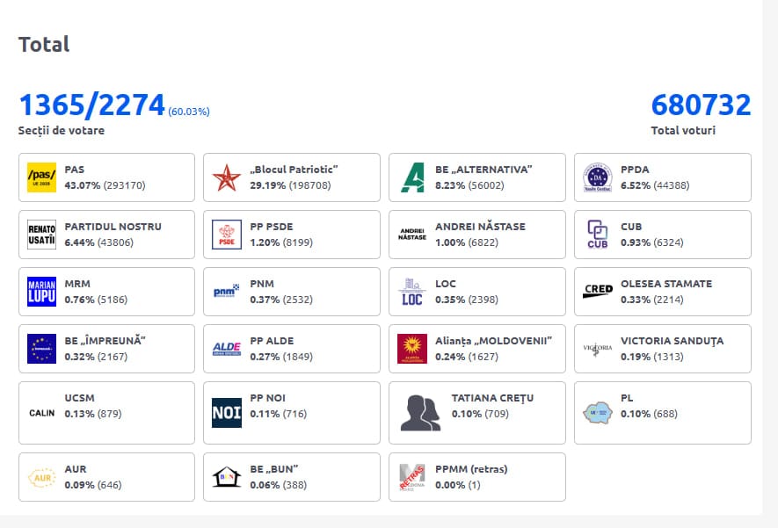
Task: Click the BE ALTERNATIVA result 8.23% (56002)
Action: [469, 185]
